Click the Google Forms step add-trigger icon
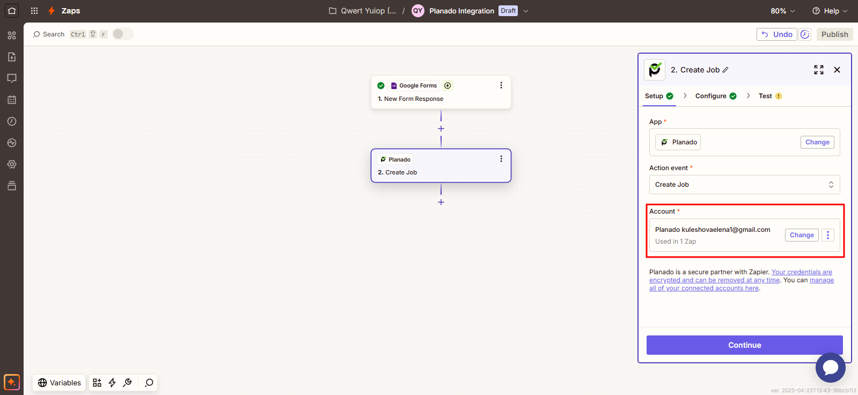This screenshot has height=395, width=858. 448,85
